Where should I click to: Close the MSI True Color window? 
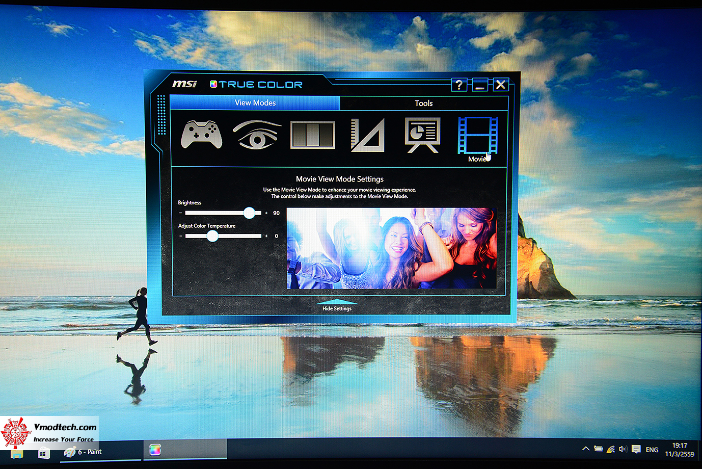point(501,85)
